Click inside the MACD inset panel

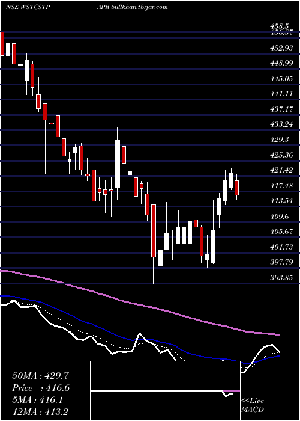point(165,391)
